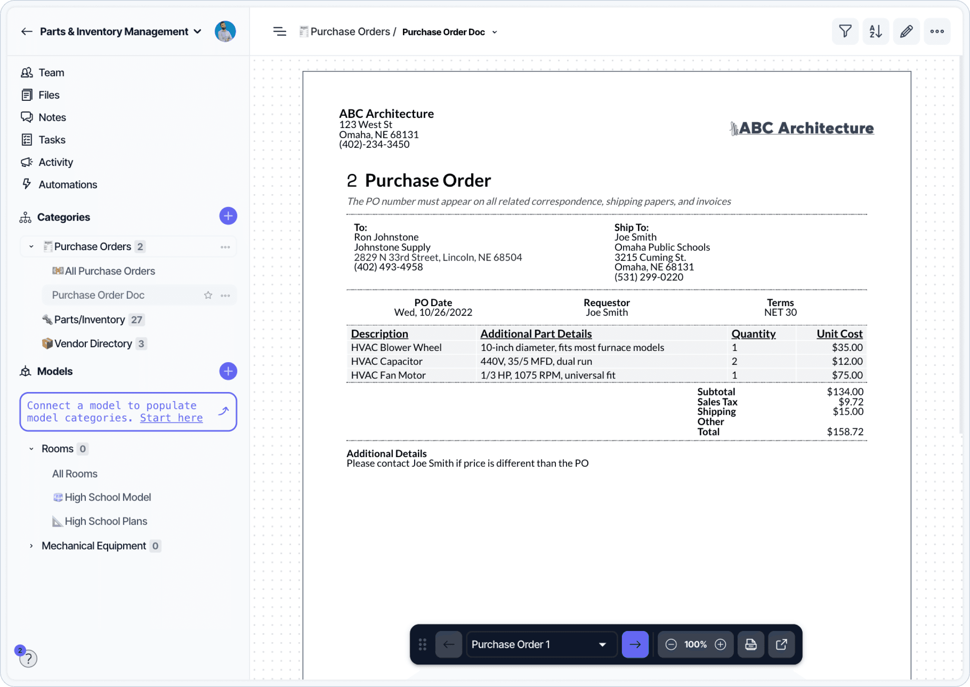
Task: Open the top-right three-dot menu
Action: (x=937, y=31)
